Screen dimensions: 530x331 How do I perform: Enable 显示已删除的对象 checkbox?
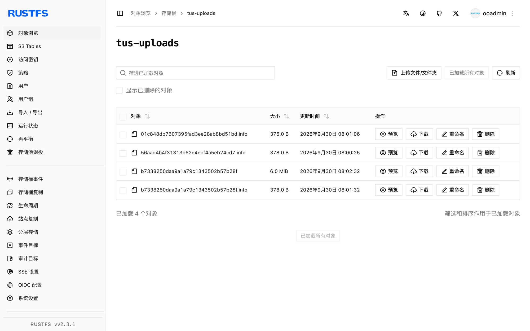coord(119,90)
